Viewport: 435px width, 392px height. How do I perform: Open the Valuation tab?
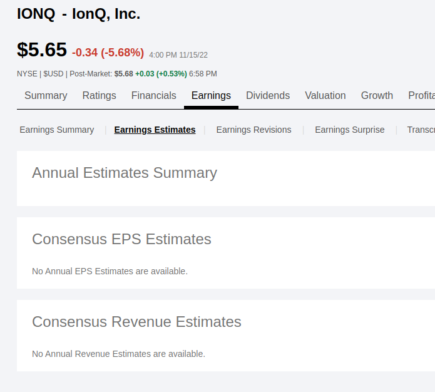325,96
